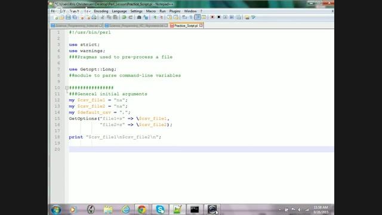Close the Practice_Script.pl tab
This screenshot has width=382, height=215.
[201, 25]
